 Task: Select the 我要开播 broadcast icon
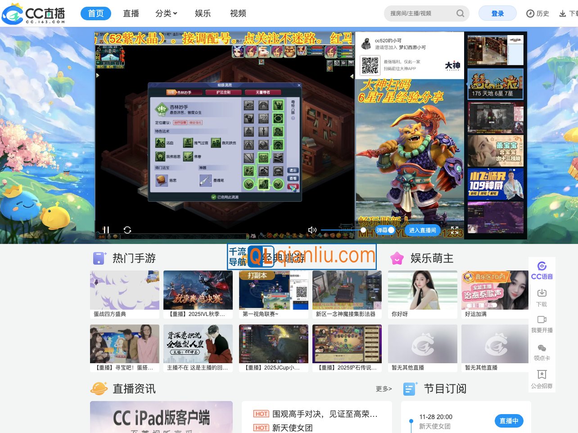(x=542, y=323)
